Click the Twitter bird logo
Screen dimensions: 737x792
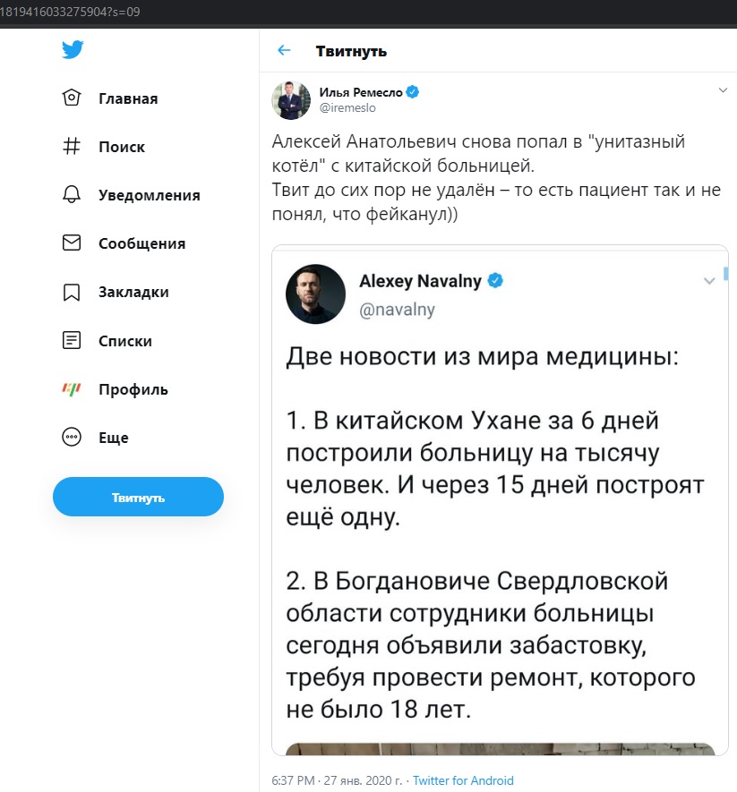[73, 50]
